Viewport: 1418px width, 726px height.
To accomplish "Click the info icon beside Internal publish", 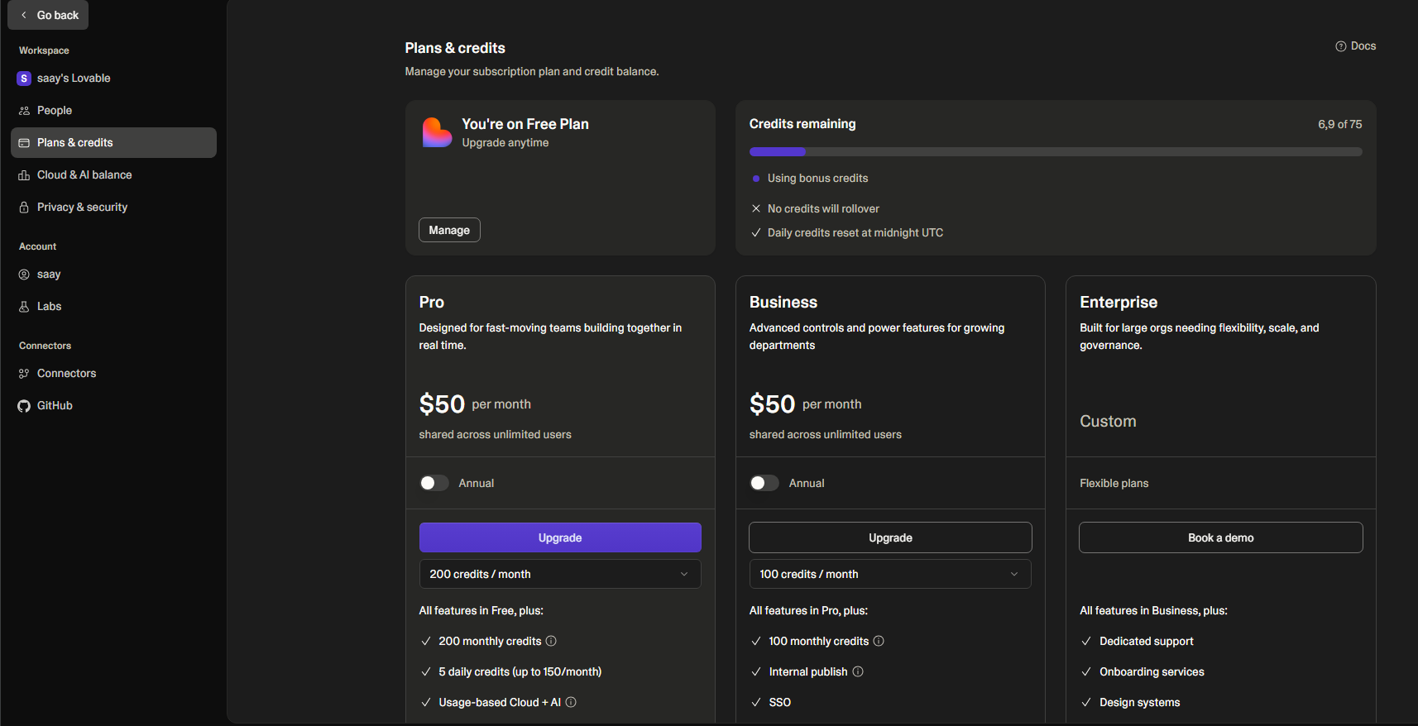I will point(858,671).
